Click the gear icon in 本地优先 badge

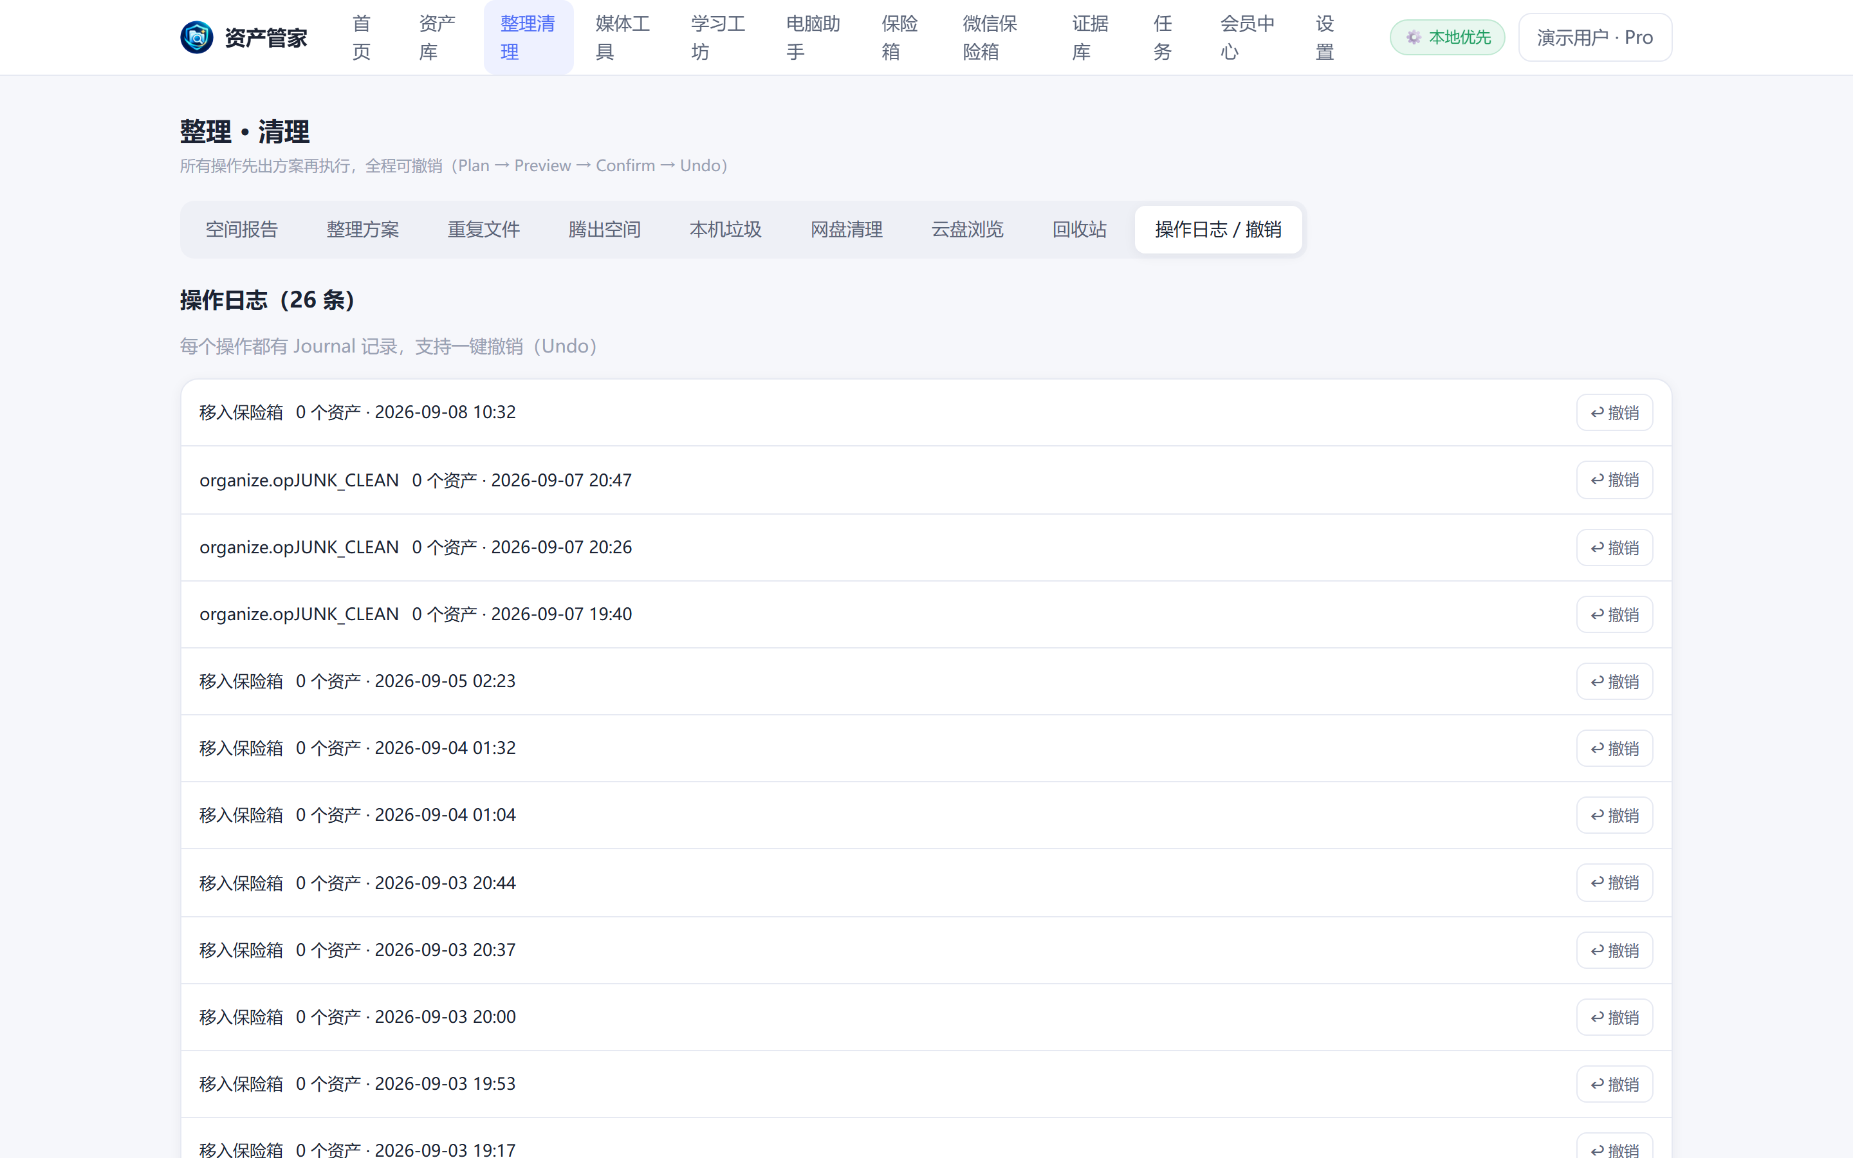1414,37
